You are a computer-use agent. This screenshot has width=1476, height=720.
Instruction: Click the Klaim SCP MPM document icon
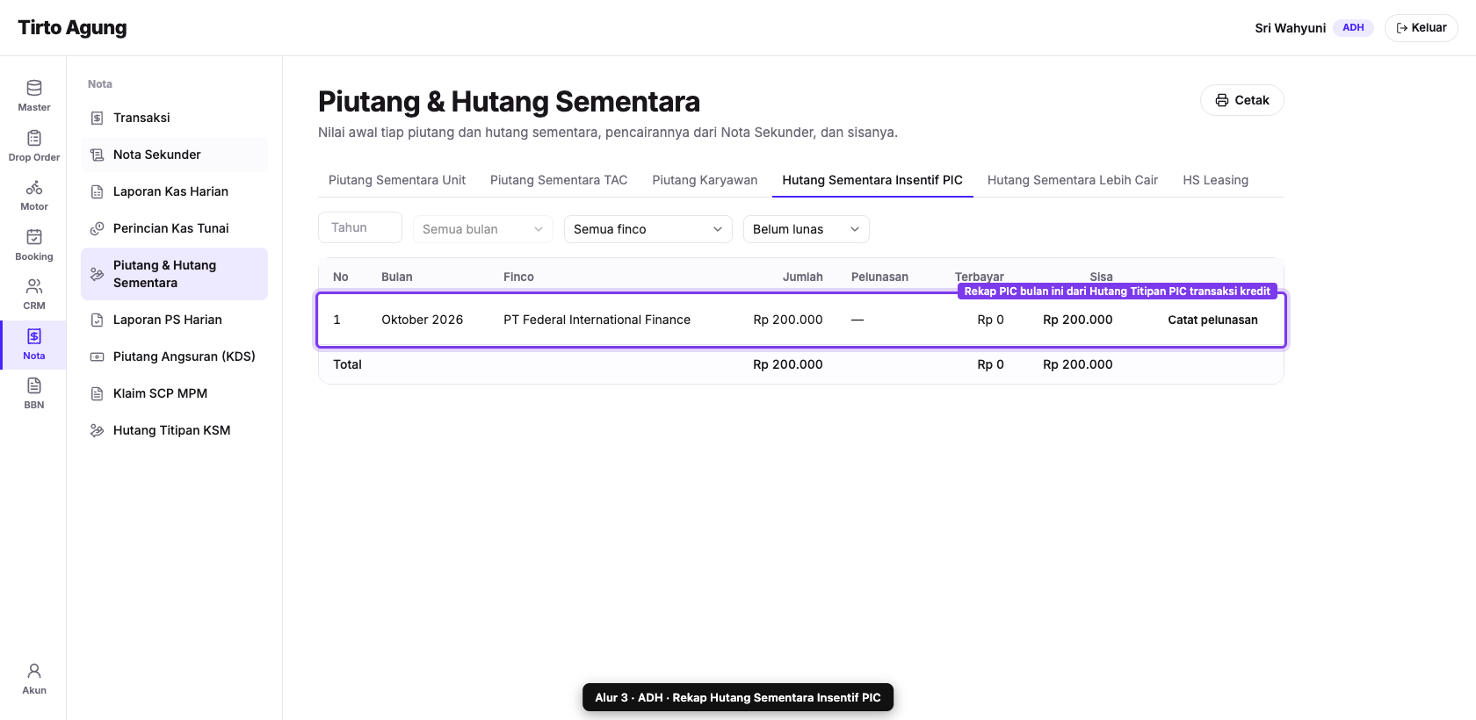tap(98, 393)
